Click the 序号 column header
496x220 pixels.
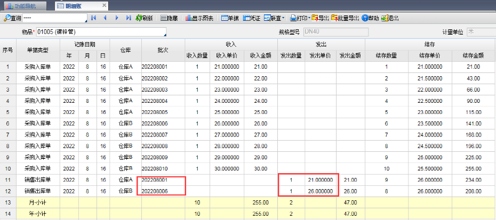[x=8, y=50]
